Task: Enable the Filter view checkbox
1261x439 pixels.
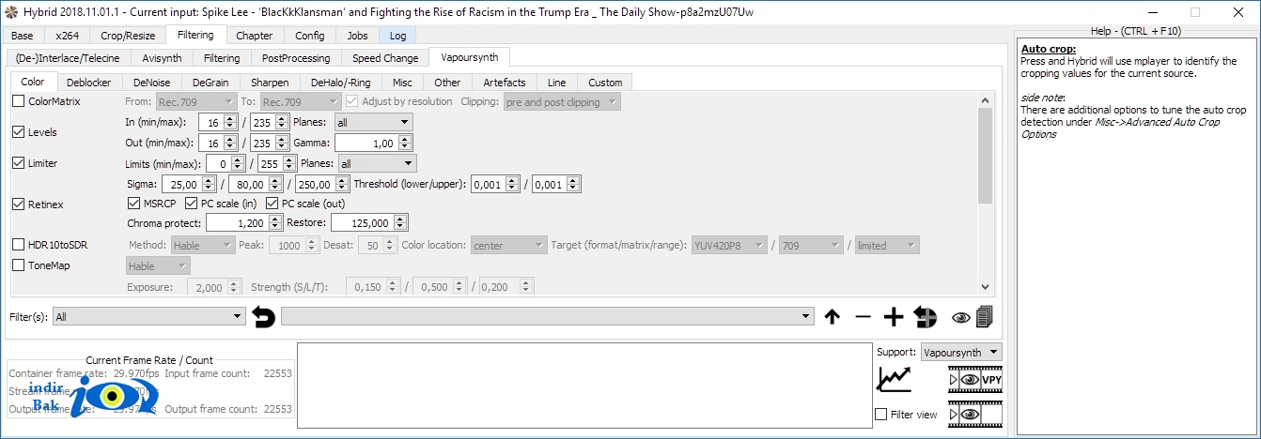Action: (881, 415)
